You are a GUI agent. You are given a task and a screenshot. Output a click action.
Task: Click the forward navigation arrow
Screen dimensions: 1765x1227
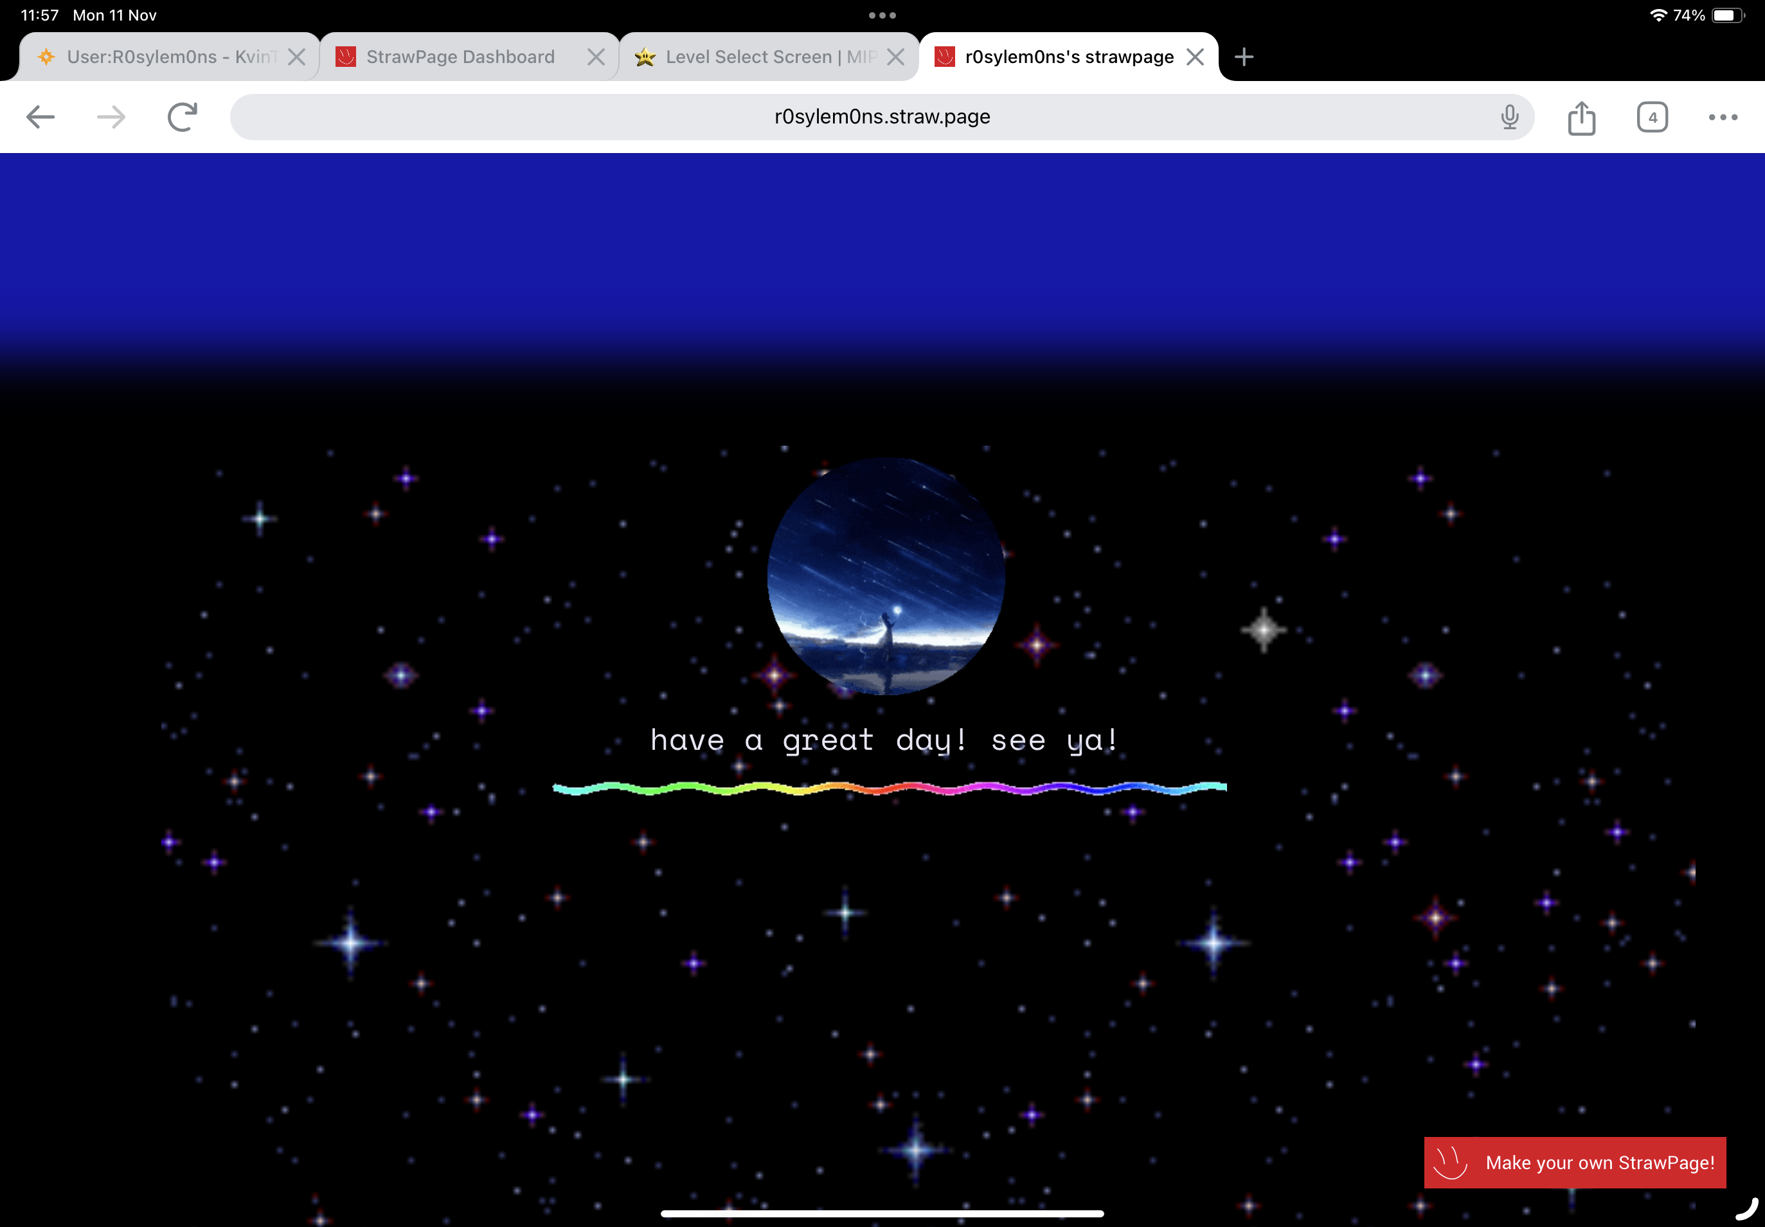pyautogui.click(x=111, y=117)
